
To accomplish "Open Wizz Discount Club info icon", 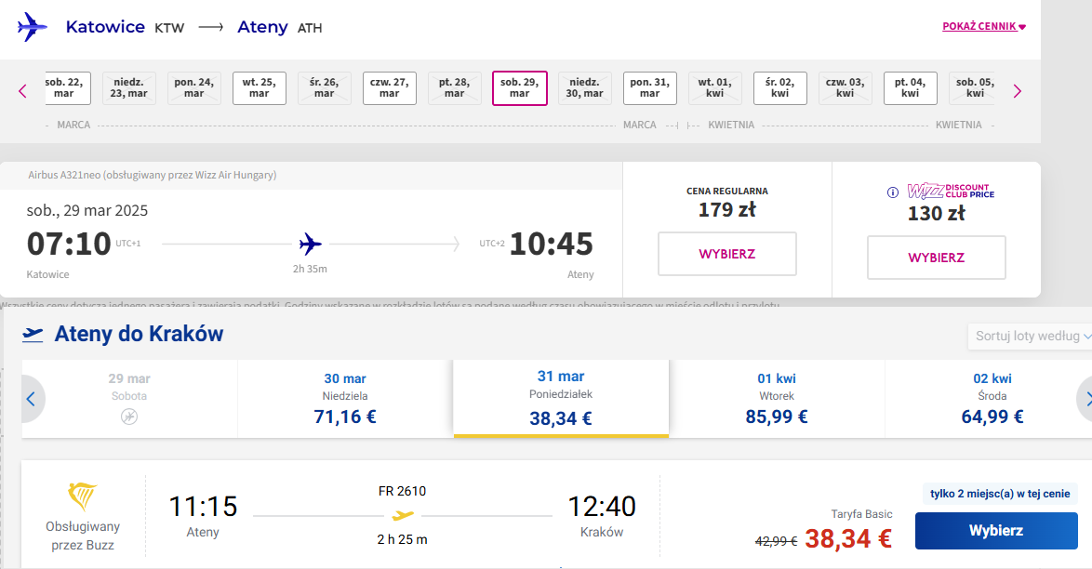I will (x=893, y=192).
